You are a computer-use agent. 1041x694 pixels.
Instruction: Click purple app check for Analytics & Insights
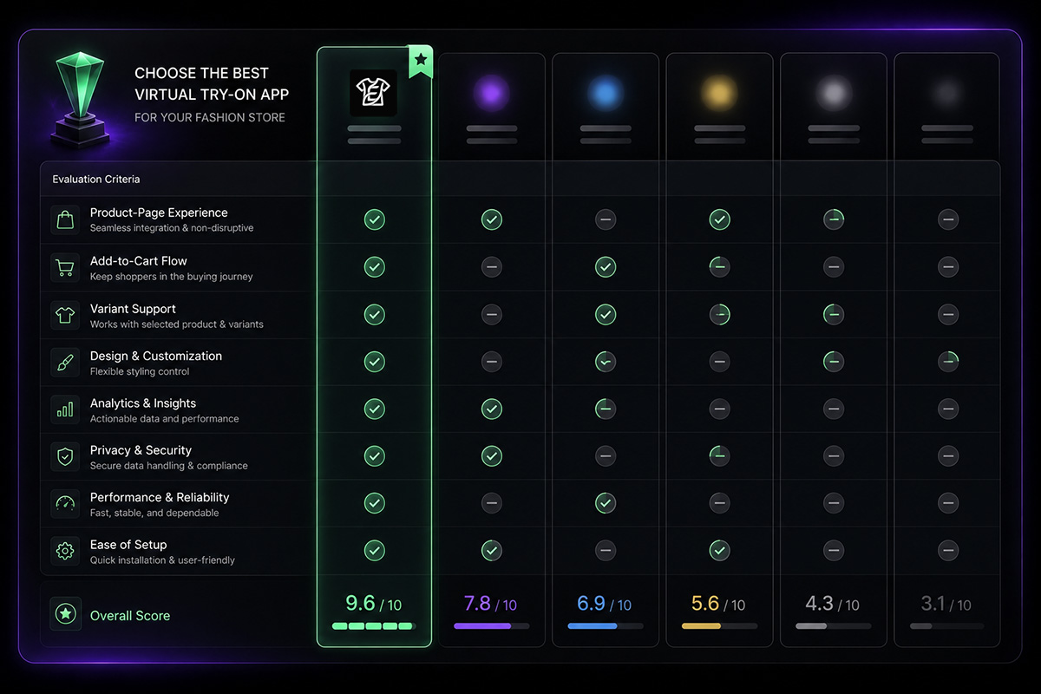click(x=492, y=408)
